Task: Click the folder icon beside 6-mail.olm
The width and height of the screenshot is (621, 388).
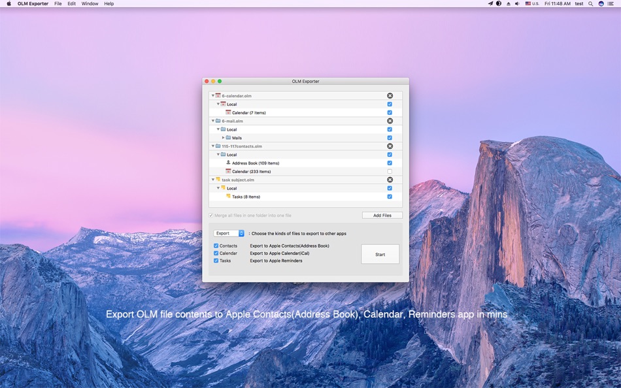Action: tap(218, 121)
